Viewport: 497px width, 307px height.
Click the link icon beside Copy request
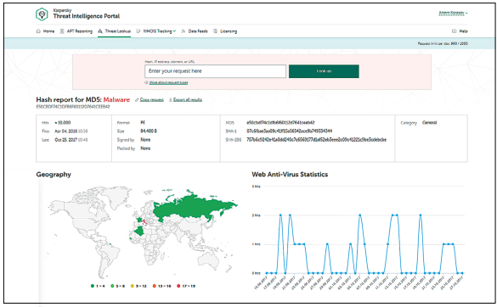click(x=137, y=100)
